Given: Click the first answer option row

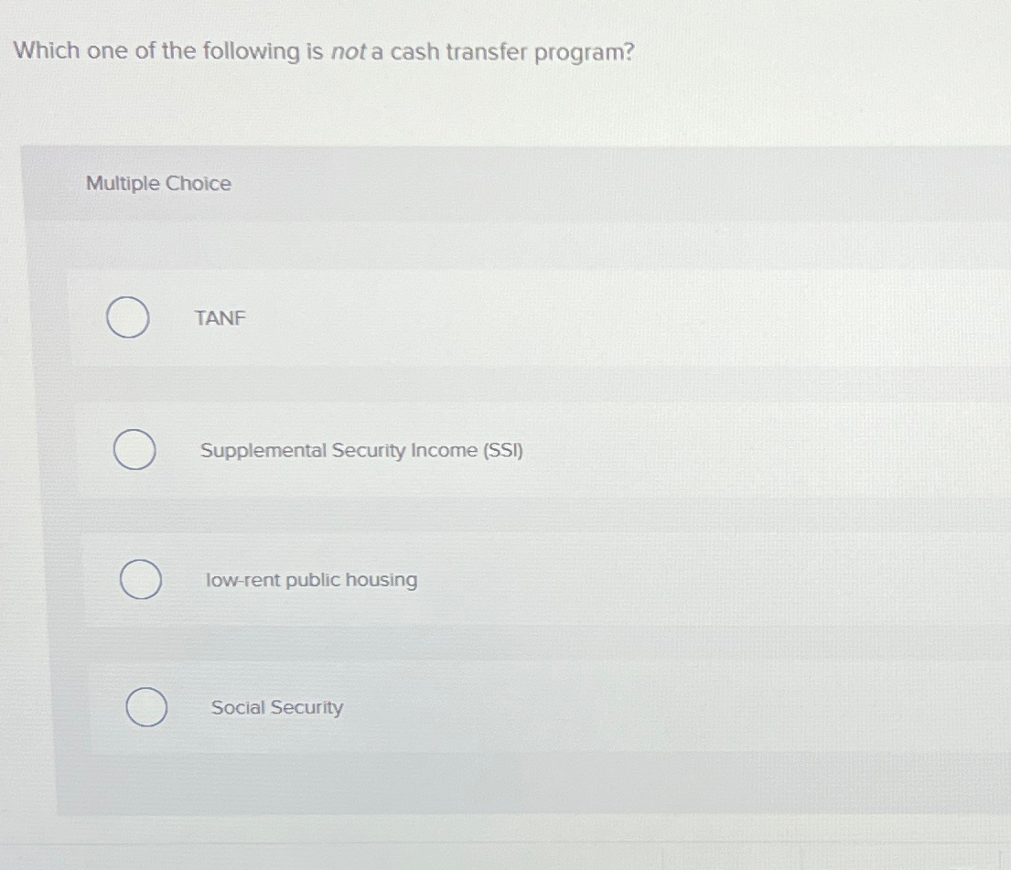Looking at the screenshot, I should [x=457, y=318].
